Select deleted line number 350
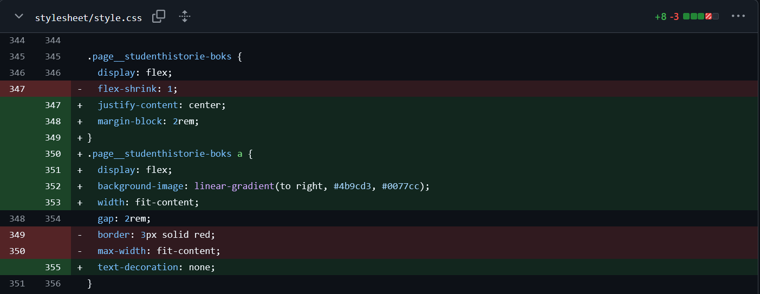The height and width of the screenshot is (294, 760). (17, 251)
